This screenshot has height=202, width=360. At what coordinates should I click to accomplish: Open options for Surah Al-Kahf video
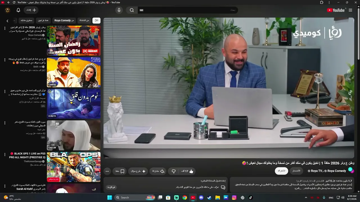click(x=5, y=186)
